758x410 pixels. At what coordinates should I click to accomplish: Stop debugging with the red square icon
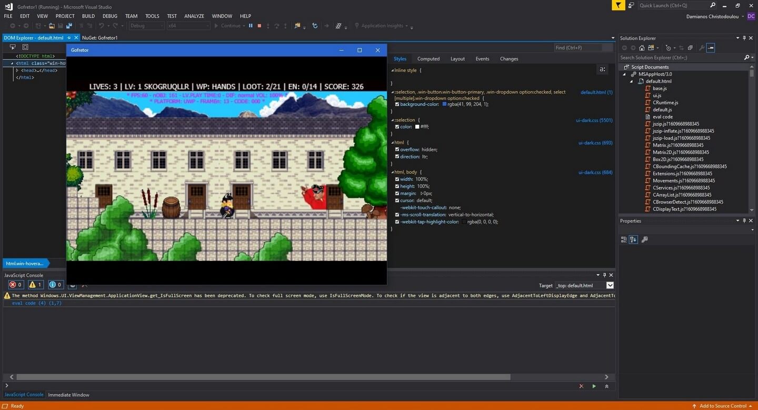(259, 26)
